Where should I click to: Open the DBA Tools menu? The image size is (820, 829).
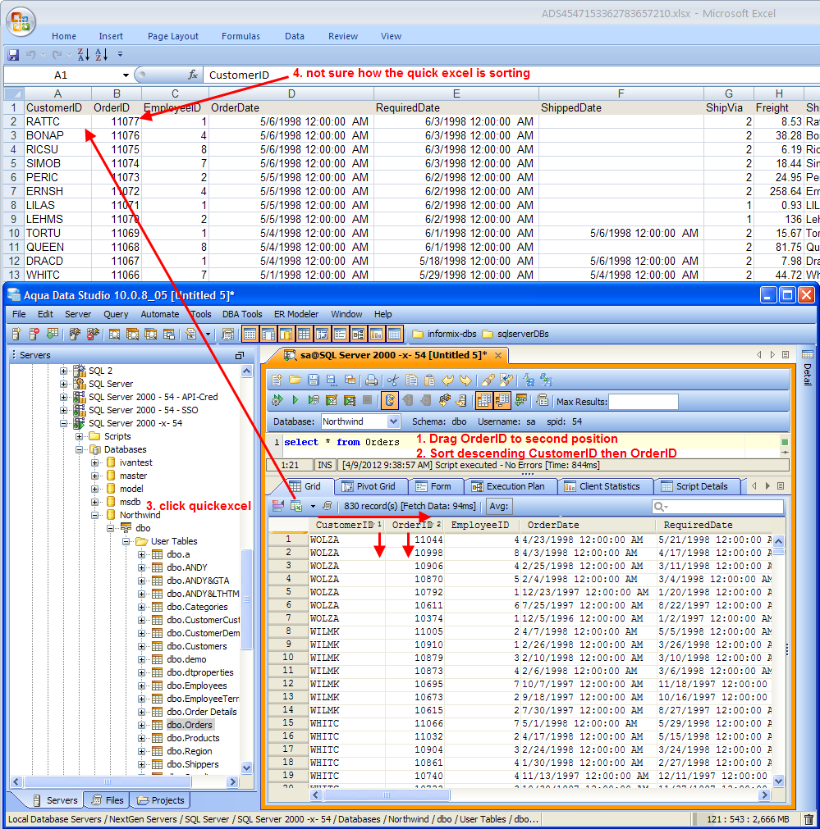[242, 314]
